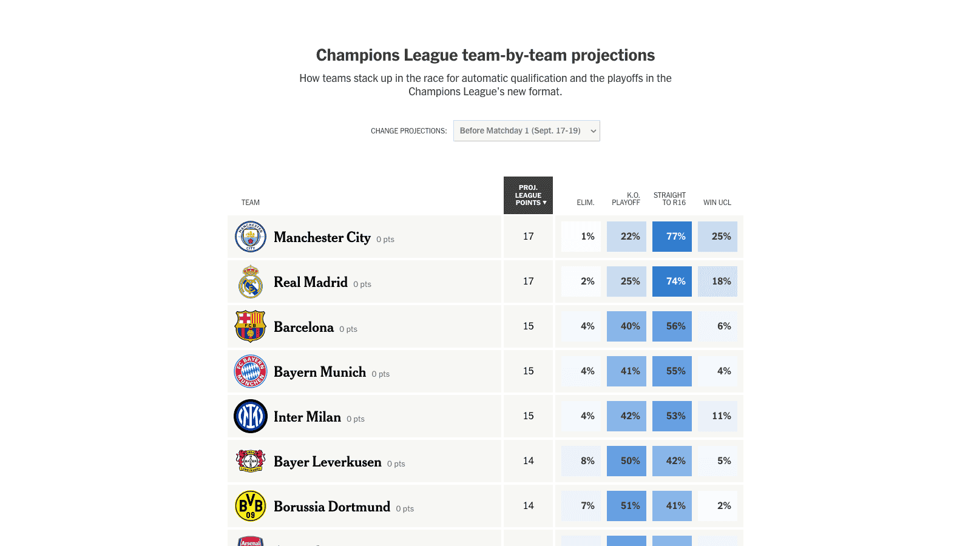Sort by Proj. League Points column

(528, 195)
